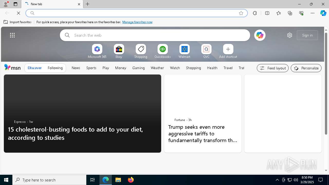Open the Health category
The width and height of the screenshot is (329, 185).
coord(212,68)
